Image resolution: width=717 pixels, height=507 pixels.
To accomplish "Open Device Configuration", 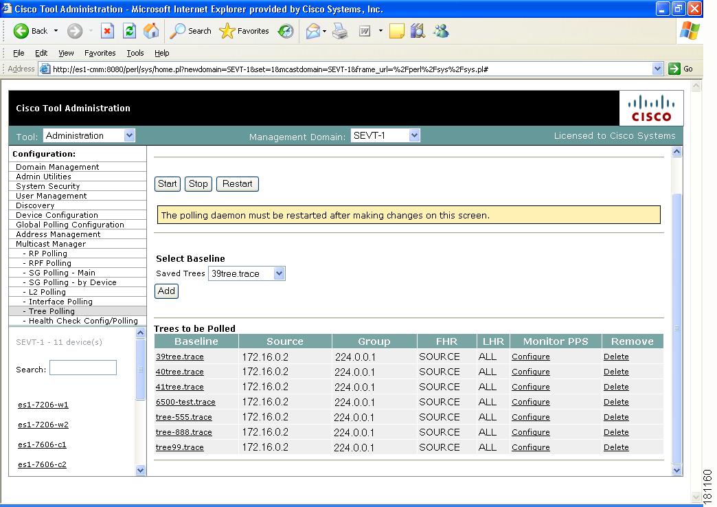I will (57, 215).
